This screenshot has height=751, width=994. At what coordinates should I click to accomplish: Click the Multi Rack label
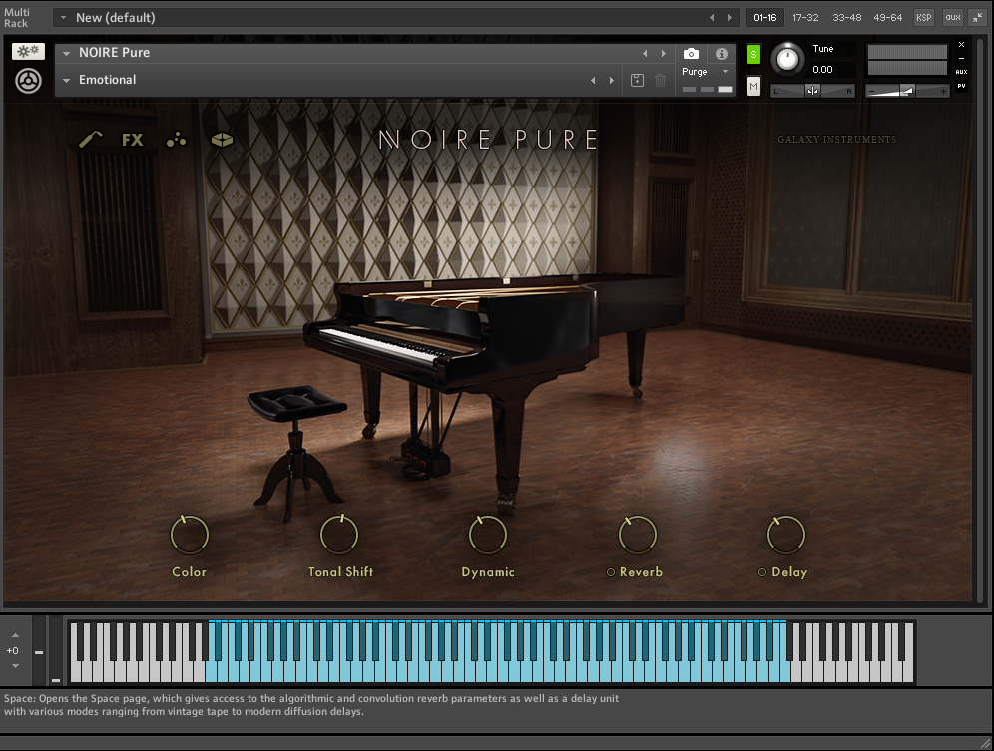coord(17,18)
